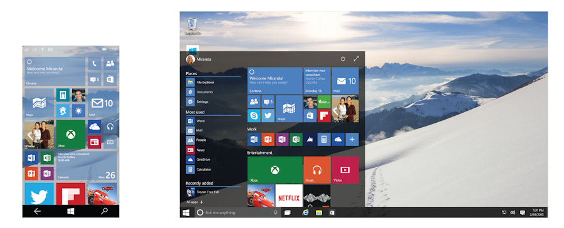Launch Mail from Most used list

coord(213,131)
